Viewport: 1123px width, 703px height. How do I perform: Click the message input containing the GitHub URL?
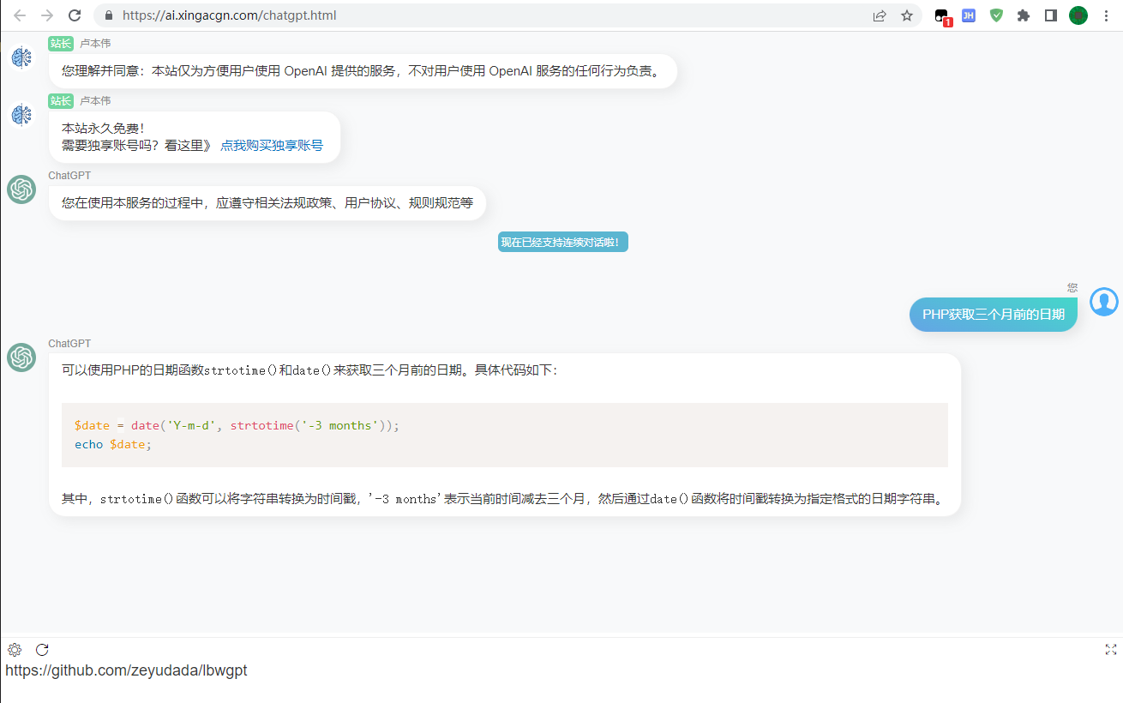(561, 682)
